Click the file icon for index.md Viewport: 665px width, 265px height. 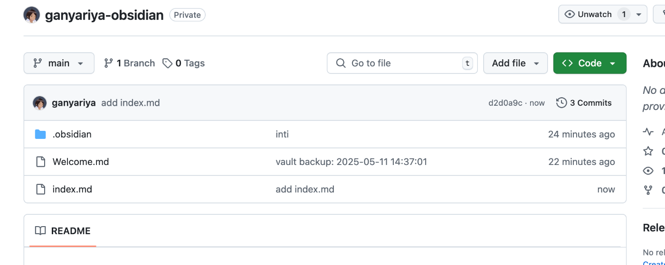click(x=41, y=189)
